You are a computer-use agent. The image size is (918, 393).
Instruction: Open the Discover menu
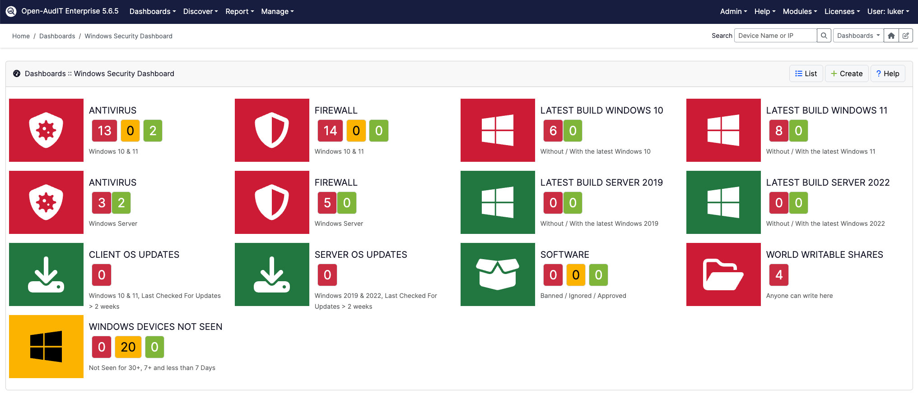(x=200, y=11)
